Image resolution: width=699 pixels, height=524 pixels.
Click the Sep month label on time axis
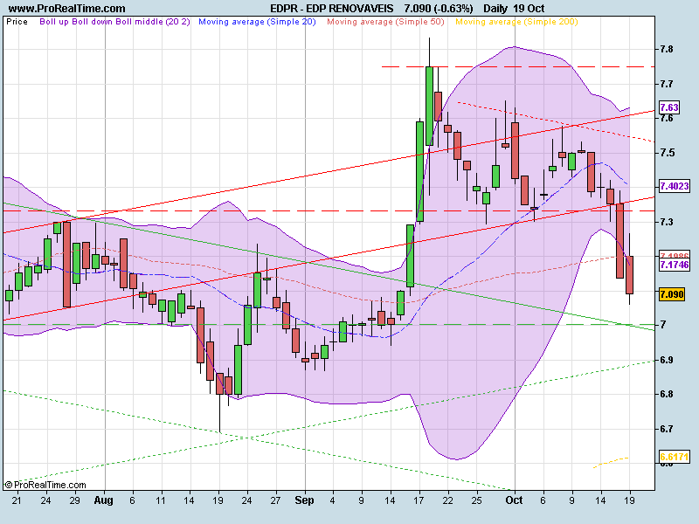[x=304, y=500]
